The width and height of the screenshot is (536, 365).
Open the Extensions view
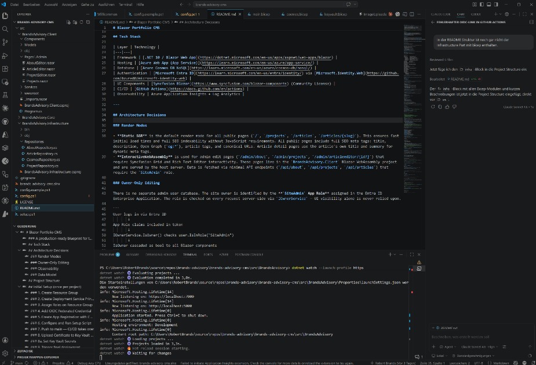tap(6, 70)
